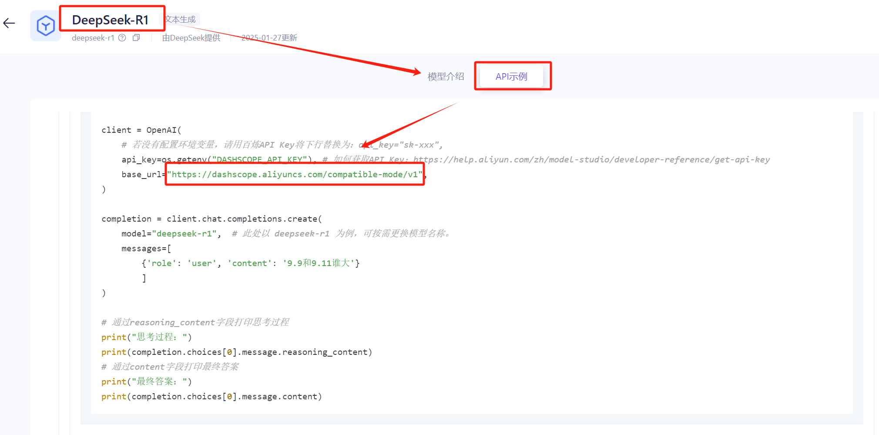Click the 2025-01-27更新 date text
Image resolution: width=879 pixels, height=435 pixels.
pyautogui.click(x=269, y=38)
